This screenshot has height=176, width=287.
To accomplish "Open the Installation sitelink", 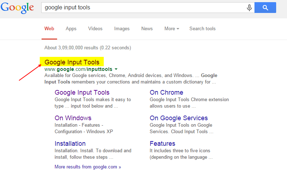I will coord(70,144).
